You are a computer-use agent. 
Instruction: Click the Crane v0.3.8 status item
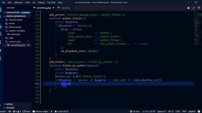click(x=62, y=111)
